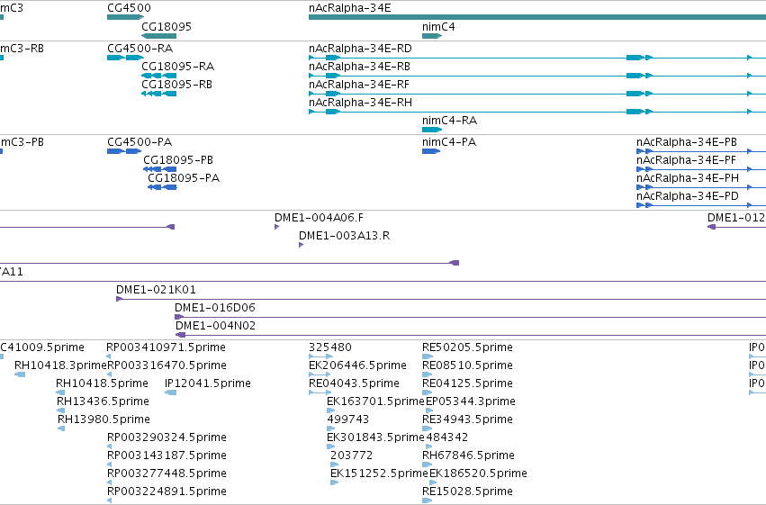Select feature 484342

pos(429,446)
